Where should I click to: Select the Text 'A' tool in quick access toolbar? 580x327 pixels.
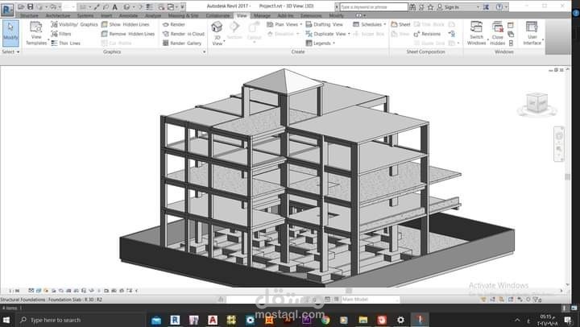pyautogui.click(x=115, y=7)
